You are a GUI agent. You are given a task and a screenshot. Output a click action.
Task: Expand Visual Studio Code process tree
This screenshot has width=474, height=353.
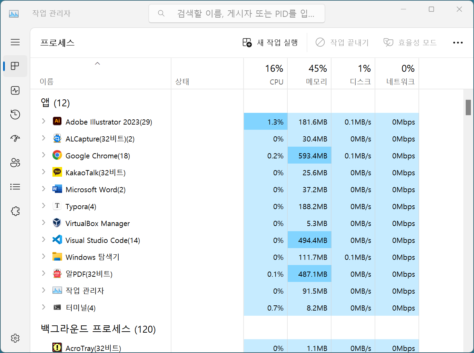pyautogui.click(x=43, y=239)
